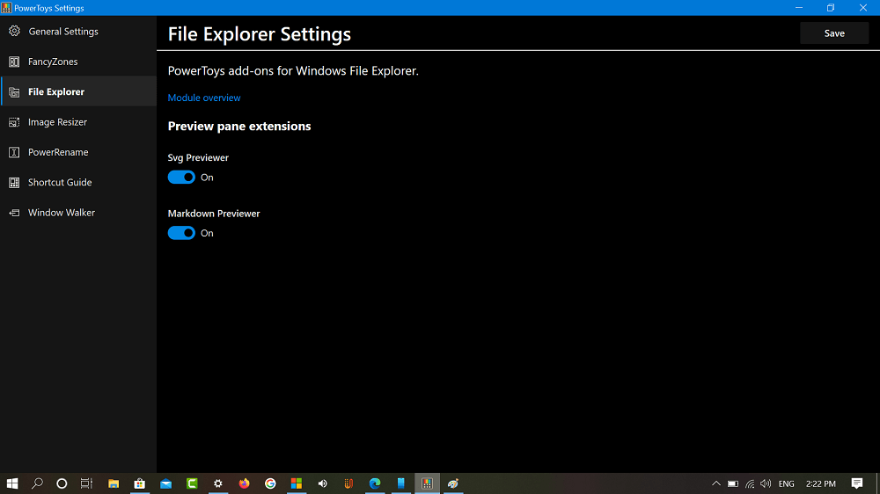This screenshot has width=880, height=494.
Task: Click the Window Walker icon
Action: pyautogui.click(x=14, y=213)
